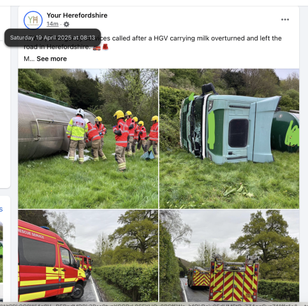Click the partial blue link in left sidebar
Screen dimensions: 308x306
[x=1, y=209]
